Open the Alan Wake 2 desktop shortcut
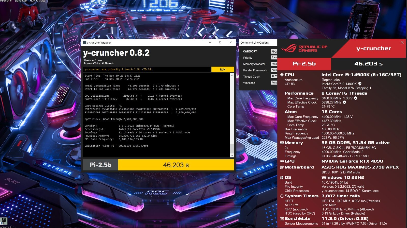The width and height of the screenshot is (407, 228). 4,221
